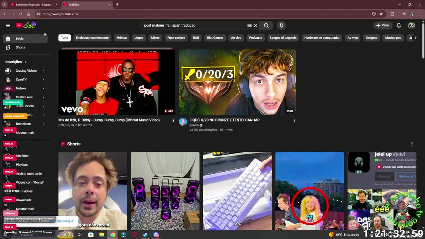425x239 pixels.
Task: Select the Gadgets chip
Action: [372, 38]
